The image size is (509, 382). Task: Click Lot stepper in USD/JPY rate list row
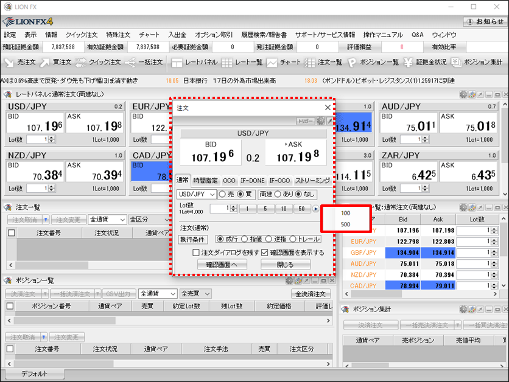tap(494, 231)
